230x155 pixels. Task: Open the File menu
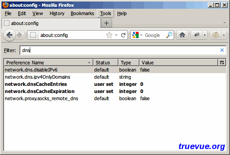pyautogui.click(x=8, y=14)
